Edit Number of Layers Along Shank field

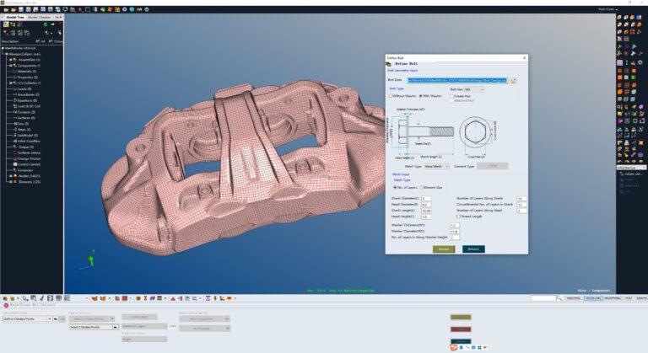521,199
